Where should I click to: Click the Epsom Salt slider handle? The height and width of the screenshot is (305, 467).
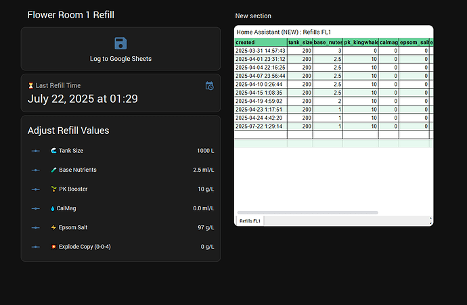pyautogui.click(x=36, y=227)
